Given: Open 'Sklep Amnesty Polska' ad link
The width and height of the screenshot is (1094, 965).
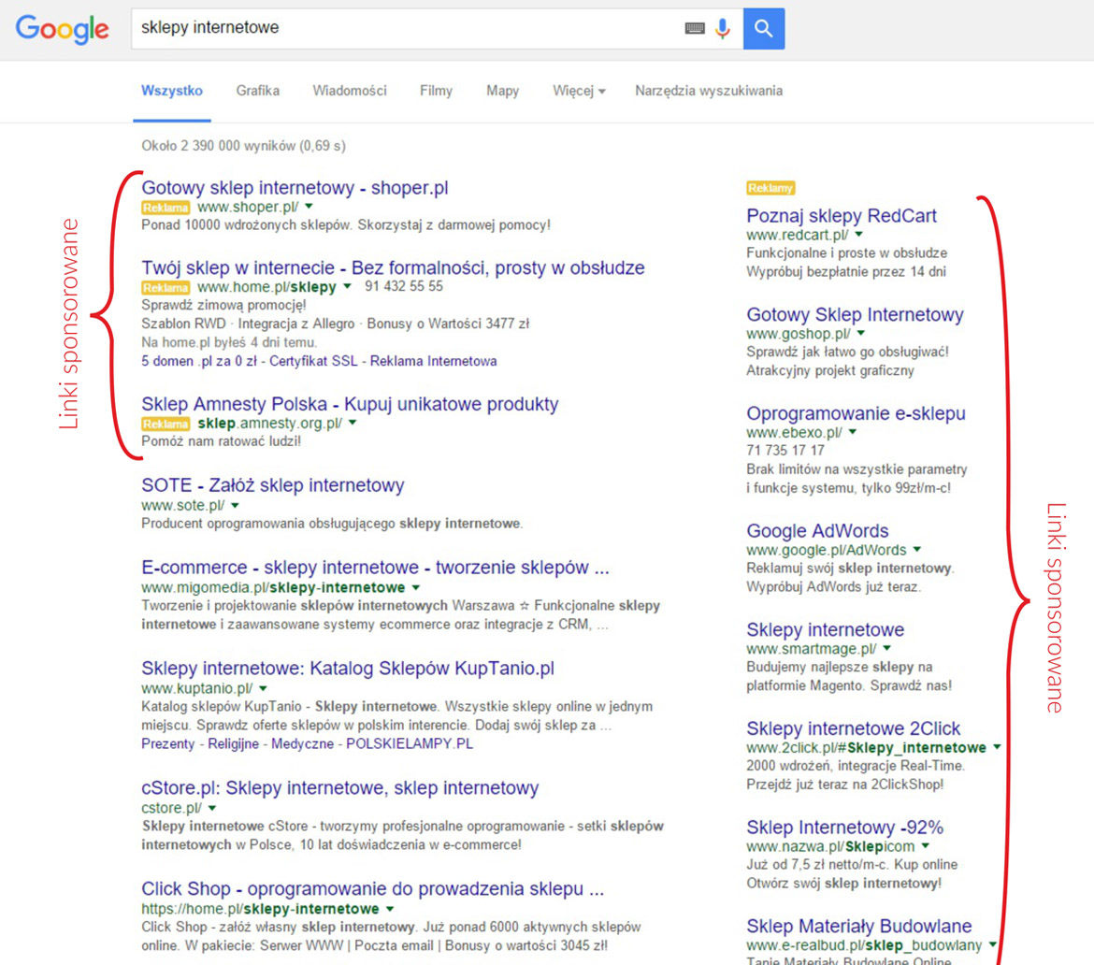Looking at the screenshot, I should tap(350, 404).
